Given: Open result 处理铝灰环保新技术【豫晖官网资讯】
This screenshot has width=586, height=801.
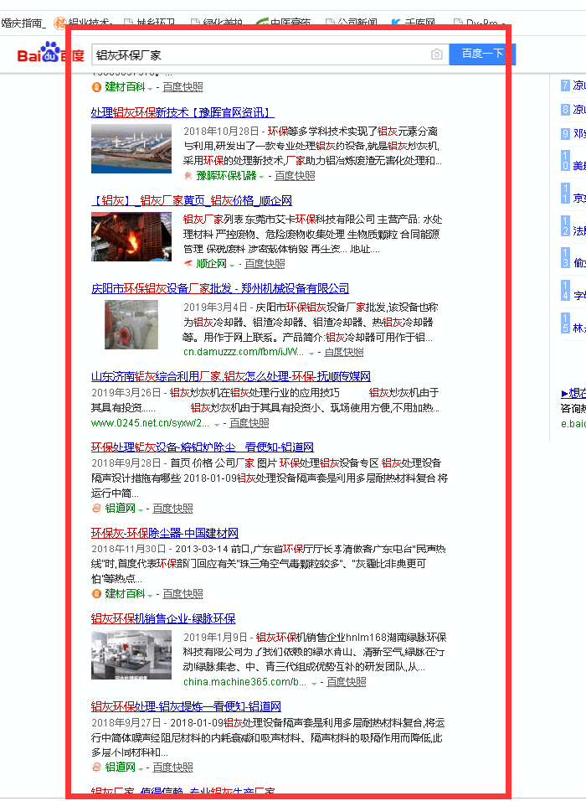Looking at the screenshot, I should pyautogui.click(x=182, y=112).
